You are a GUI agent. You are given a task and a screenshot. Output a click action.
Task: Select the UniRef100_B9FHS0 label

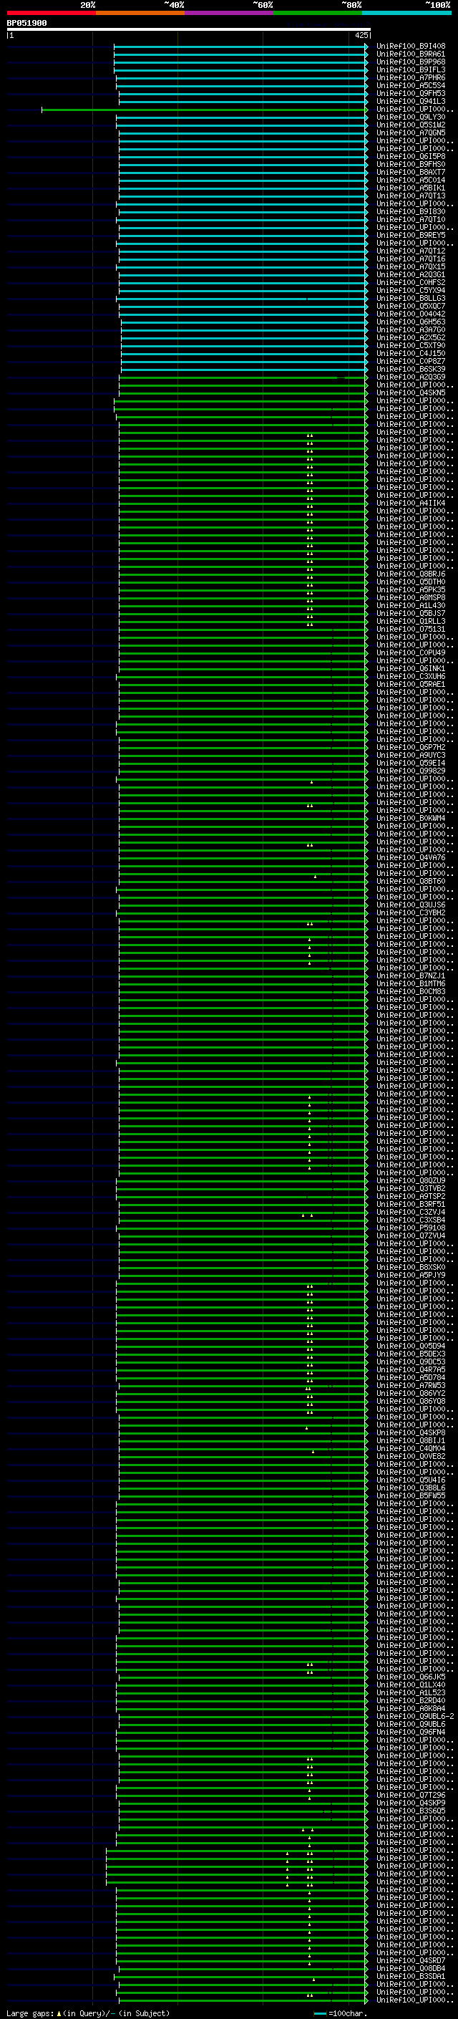click(x=411, y=164)
